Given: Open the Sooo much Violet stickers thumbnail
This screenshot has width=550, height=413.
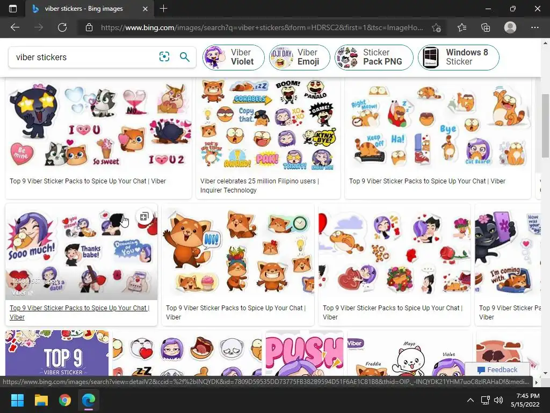Looking at the screenshot, I should coord(82,252).
